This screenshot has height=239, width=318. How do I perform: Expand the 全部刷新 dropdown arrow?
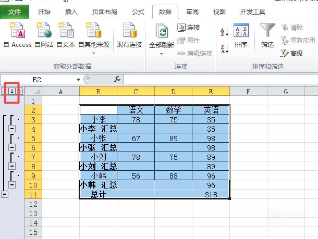pos(162,54)
